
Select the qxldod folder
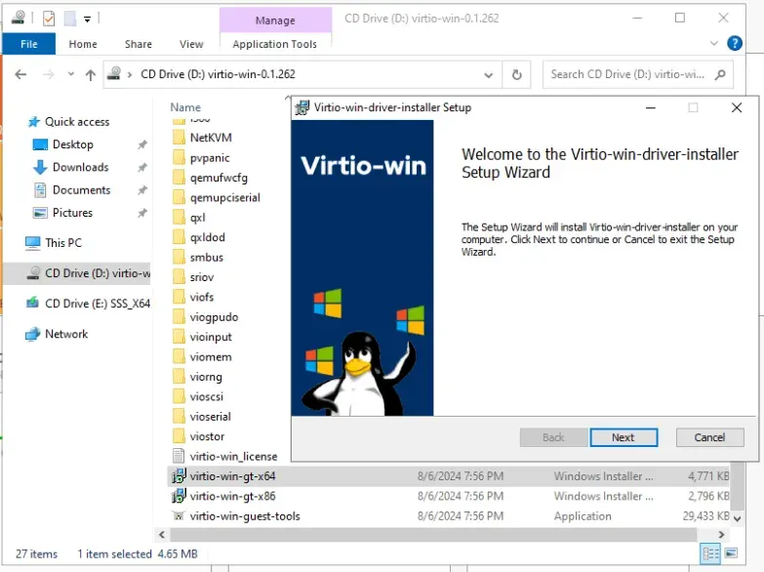point(208,237)
